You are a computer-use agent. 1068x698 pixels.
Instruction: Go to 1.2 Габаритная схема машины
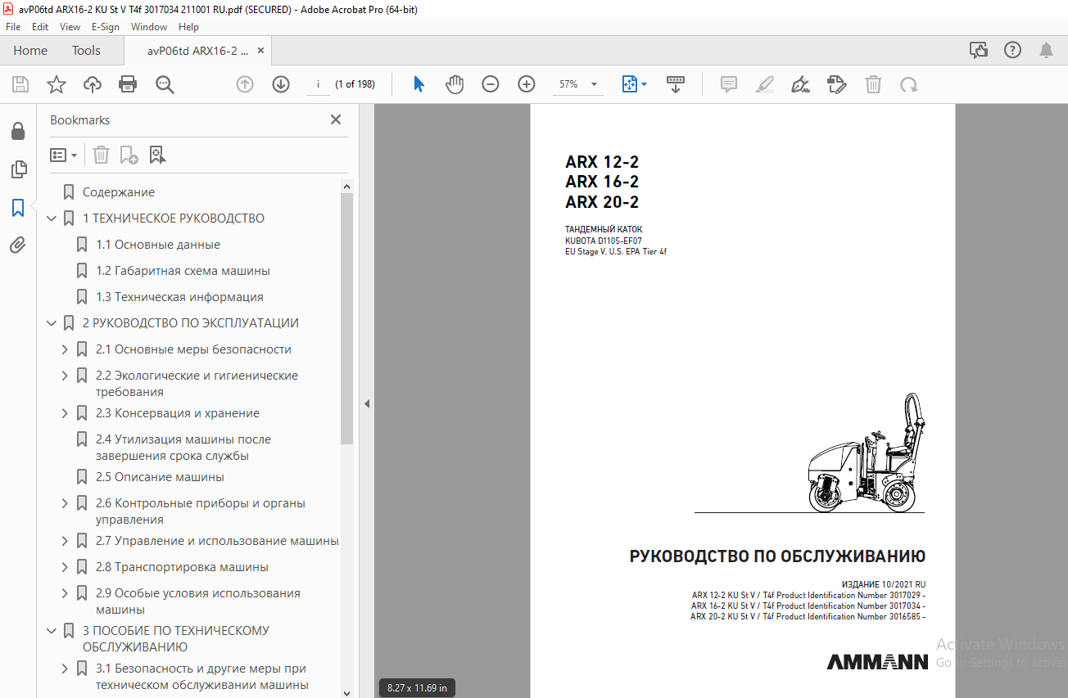point(183,271)
